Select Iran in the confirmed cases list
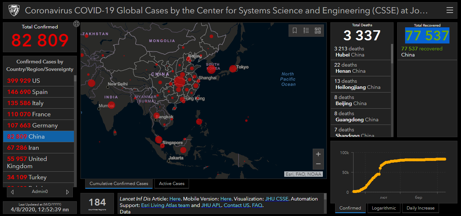The image size is (461, 216). pos(39,148)
